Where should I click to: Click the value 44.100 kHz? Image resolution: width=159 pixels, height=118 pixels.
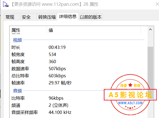pos(60,112)
